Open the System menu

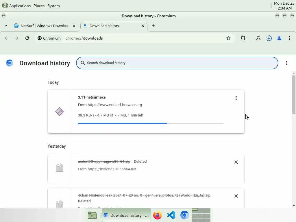[x=53, y=6]
